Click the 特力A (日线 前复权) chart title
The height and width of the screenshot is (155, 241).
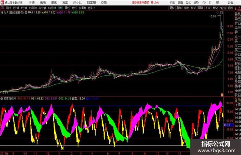point(12,12)
